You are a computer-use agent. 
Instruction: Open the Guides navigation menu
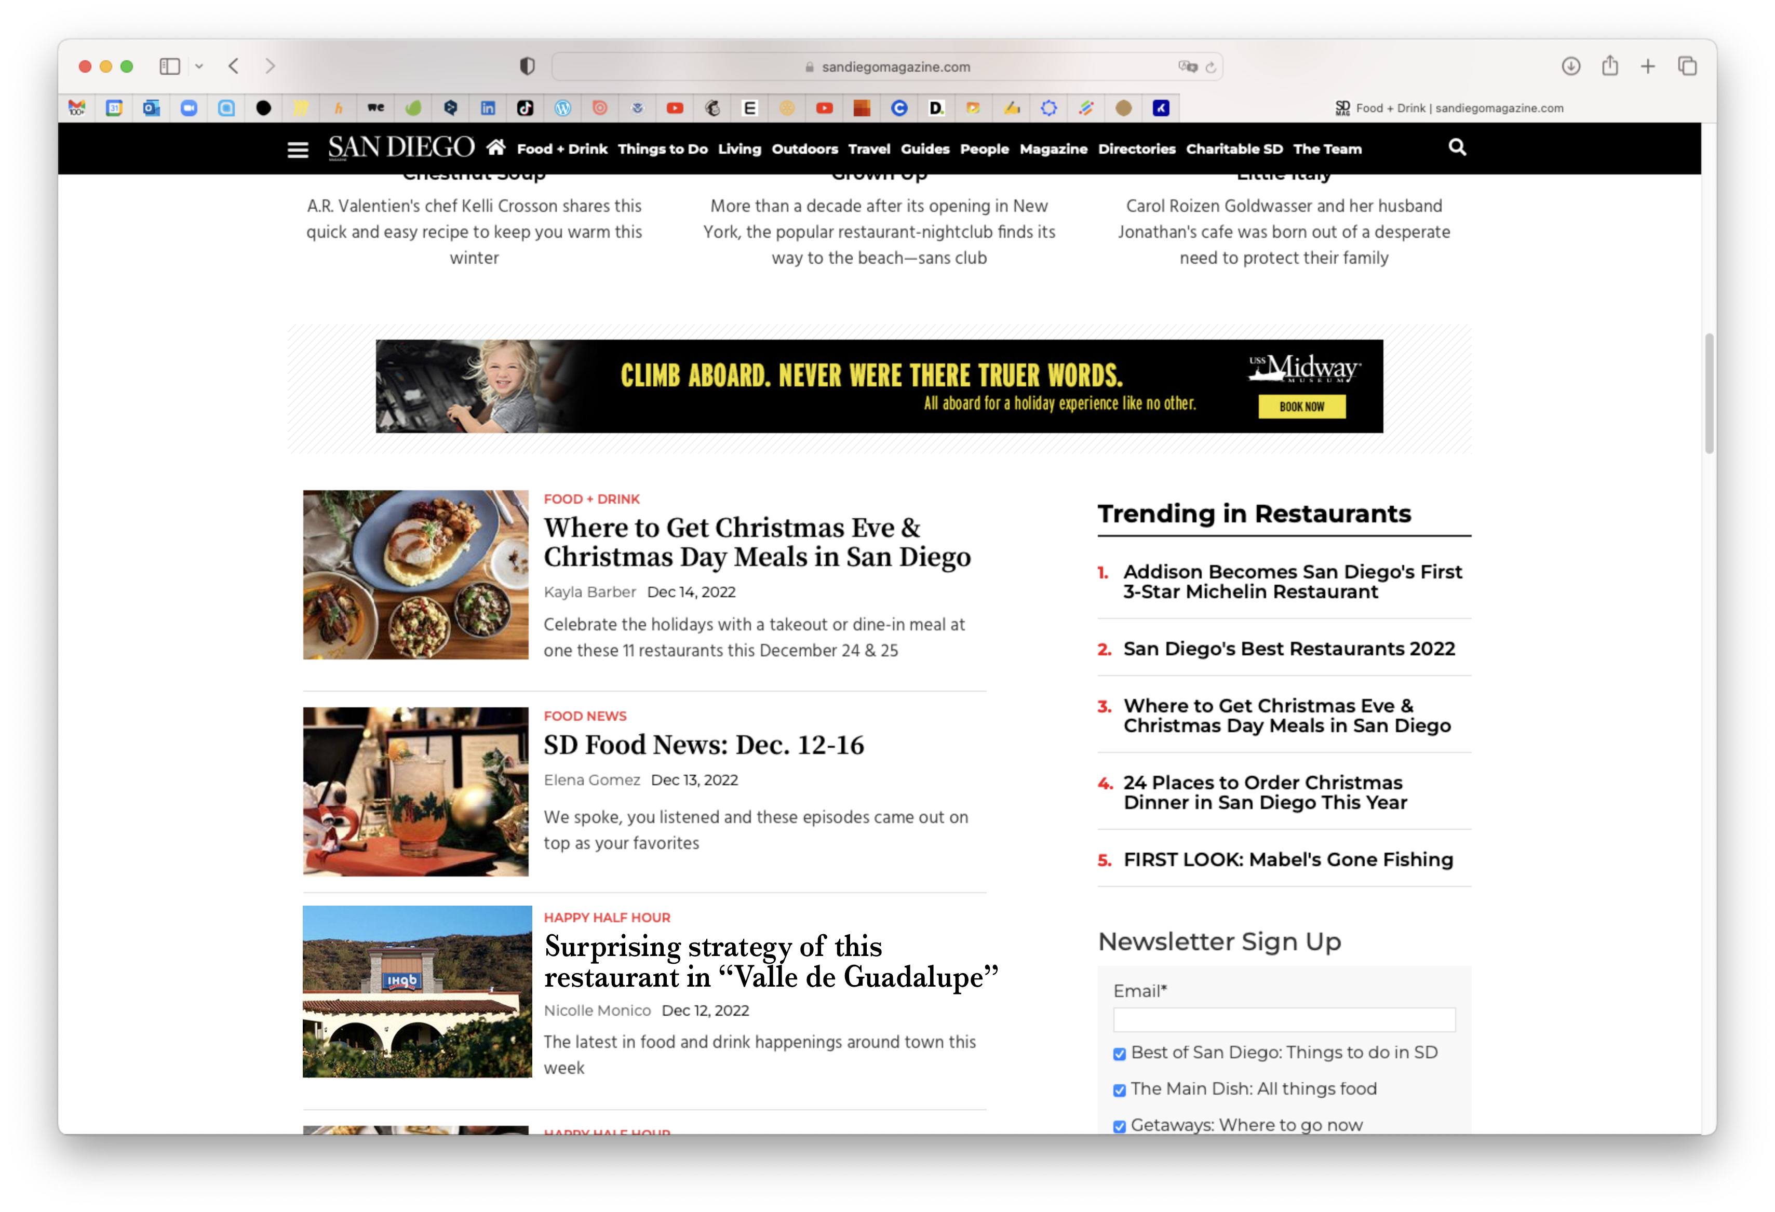click(x=924, y=149)
